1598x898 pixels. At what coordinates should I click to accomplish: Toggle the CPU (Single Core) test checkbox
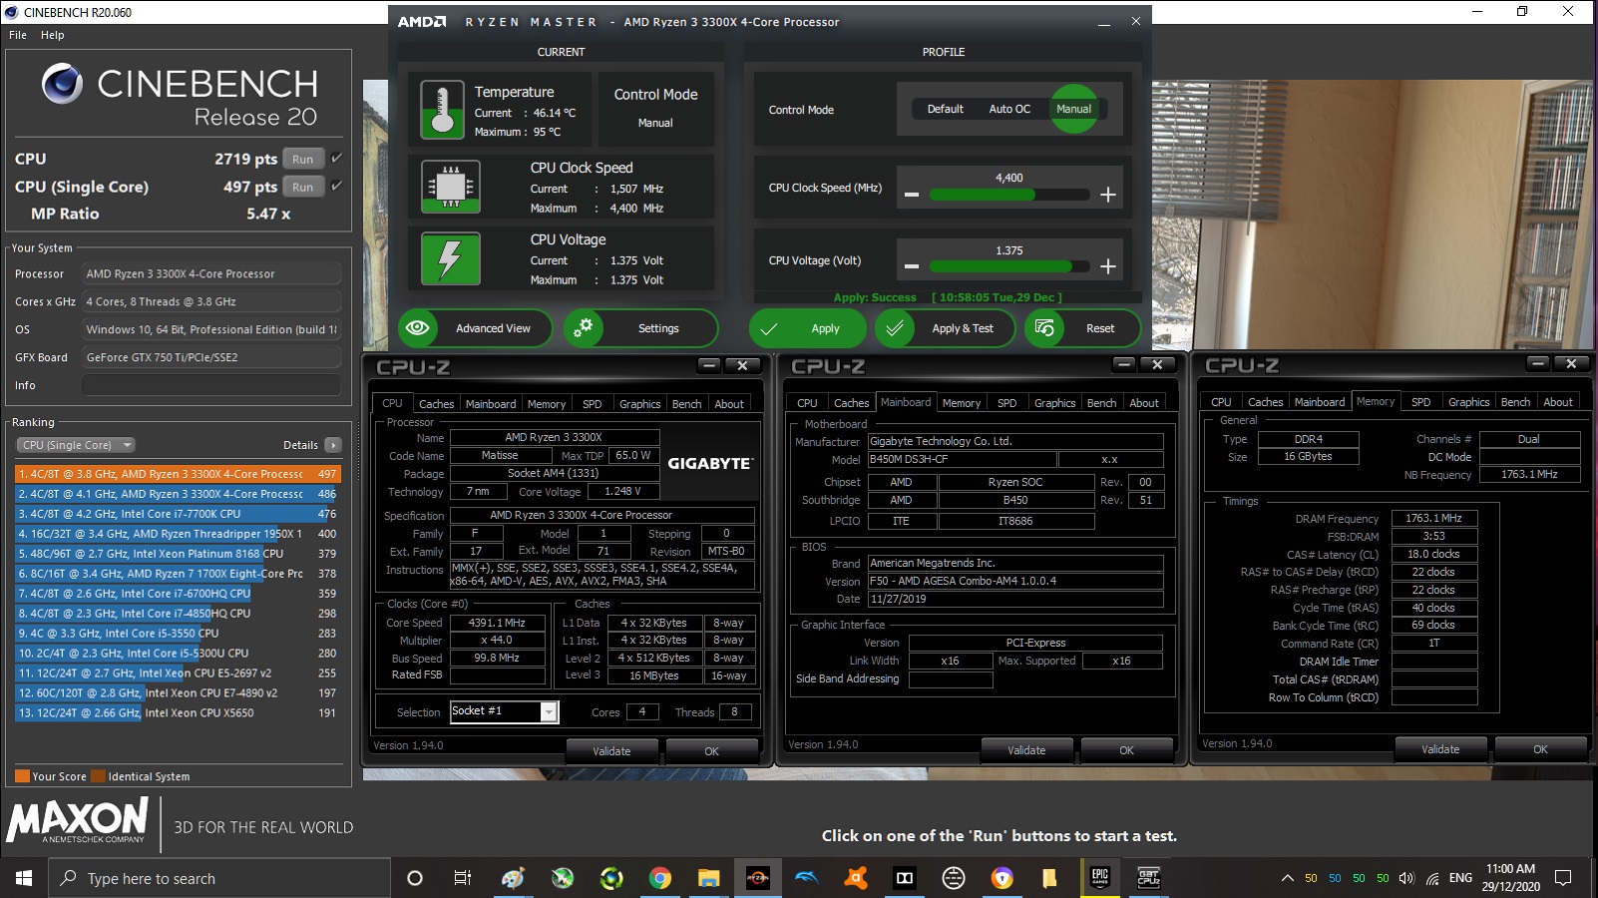pos(336,186)
